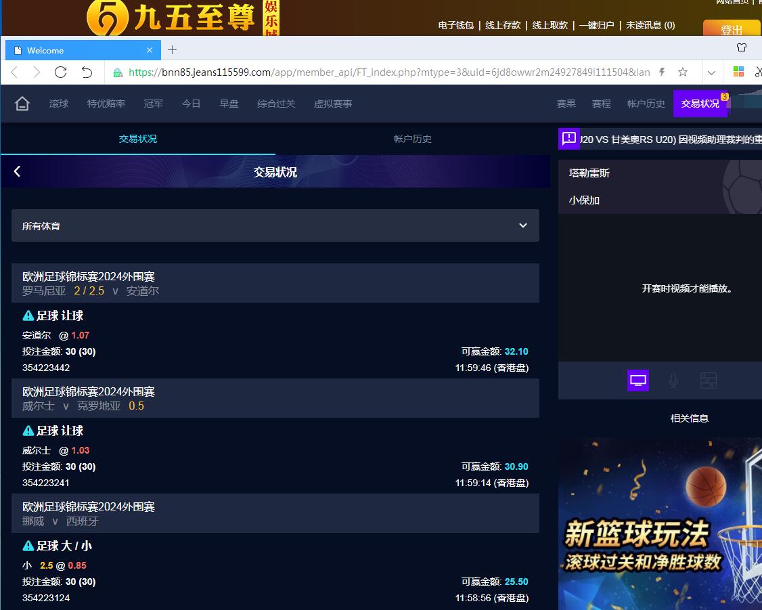
Task: Click the scoreboard layout icon
Action: pos(708,380)
